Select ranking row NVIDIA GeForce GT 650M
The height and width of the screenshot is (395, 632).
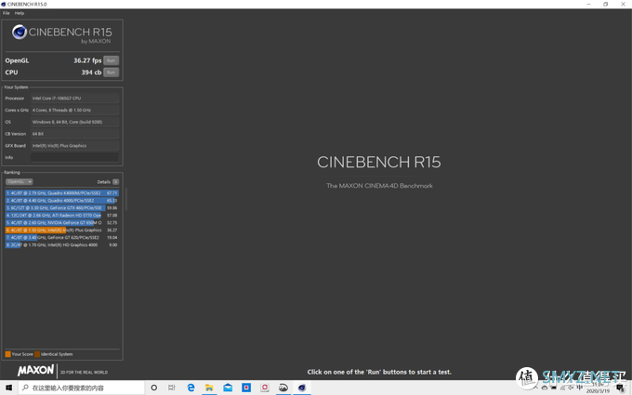[x=61, y=222]
